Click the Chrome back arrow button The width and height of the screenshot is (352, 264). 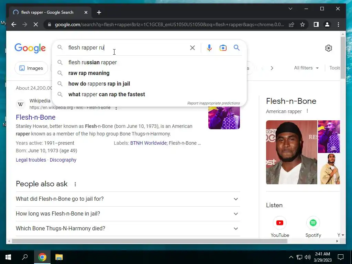(14, 24)
